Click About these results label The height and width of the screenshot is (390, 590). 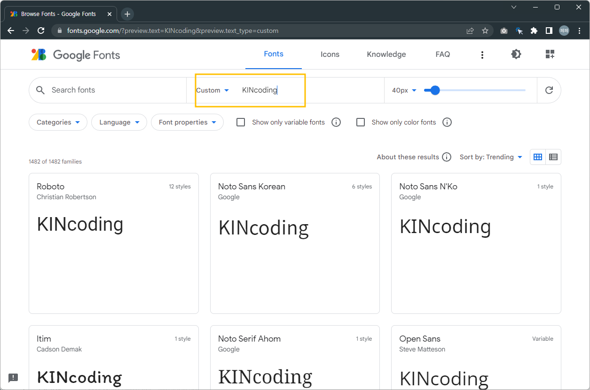point(408,157)
